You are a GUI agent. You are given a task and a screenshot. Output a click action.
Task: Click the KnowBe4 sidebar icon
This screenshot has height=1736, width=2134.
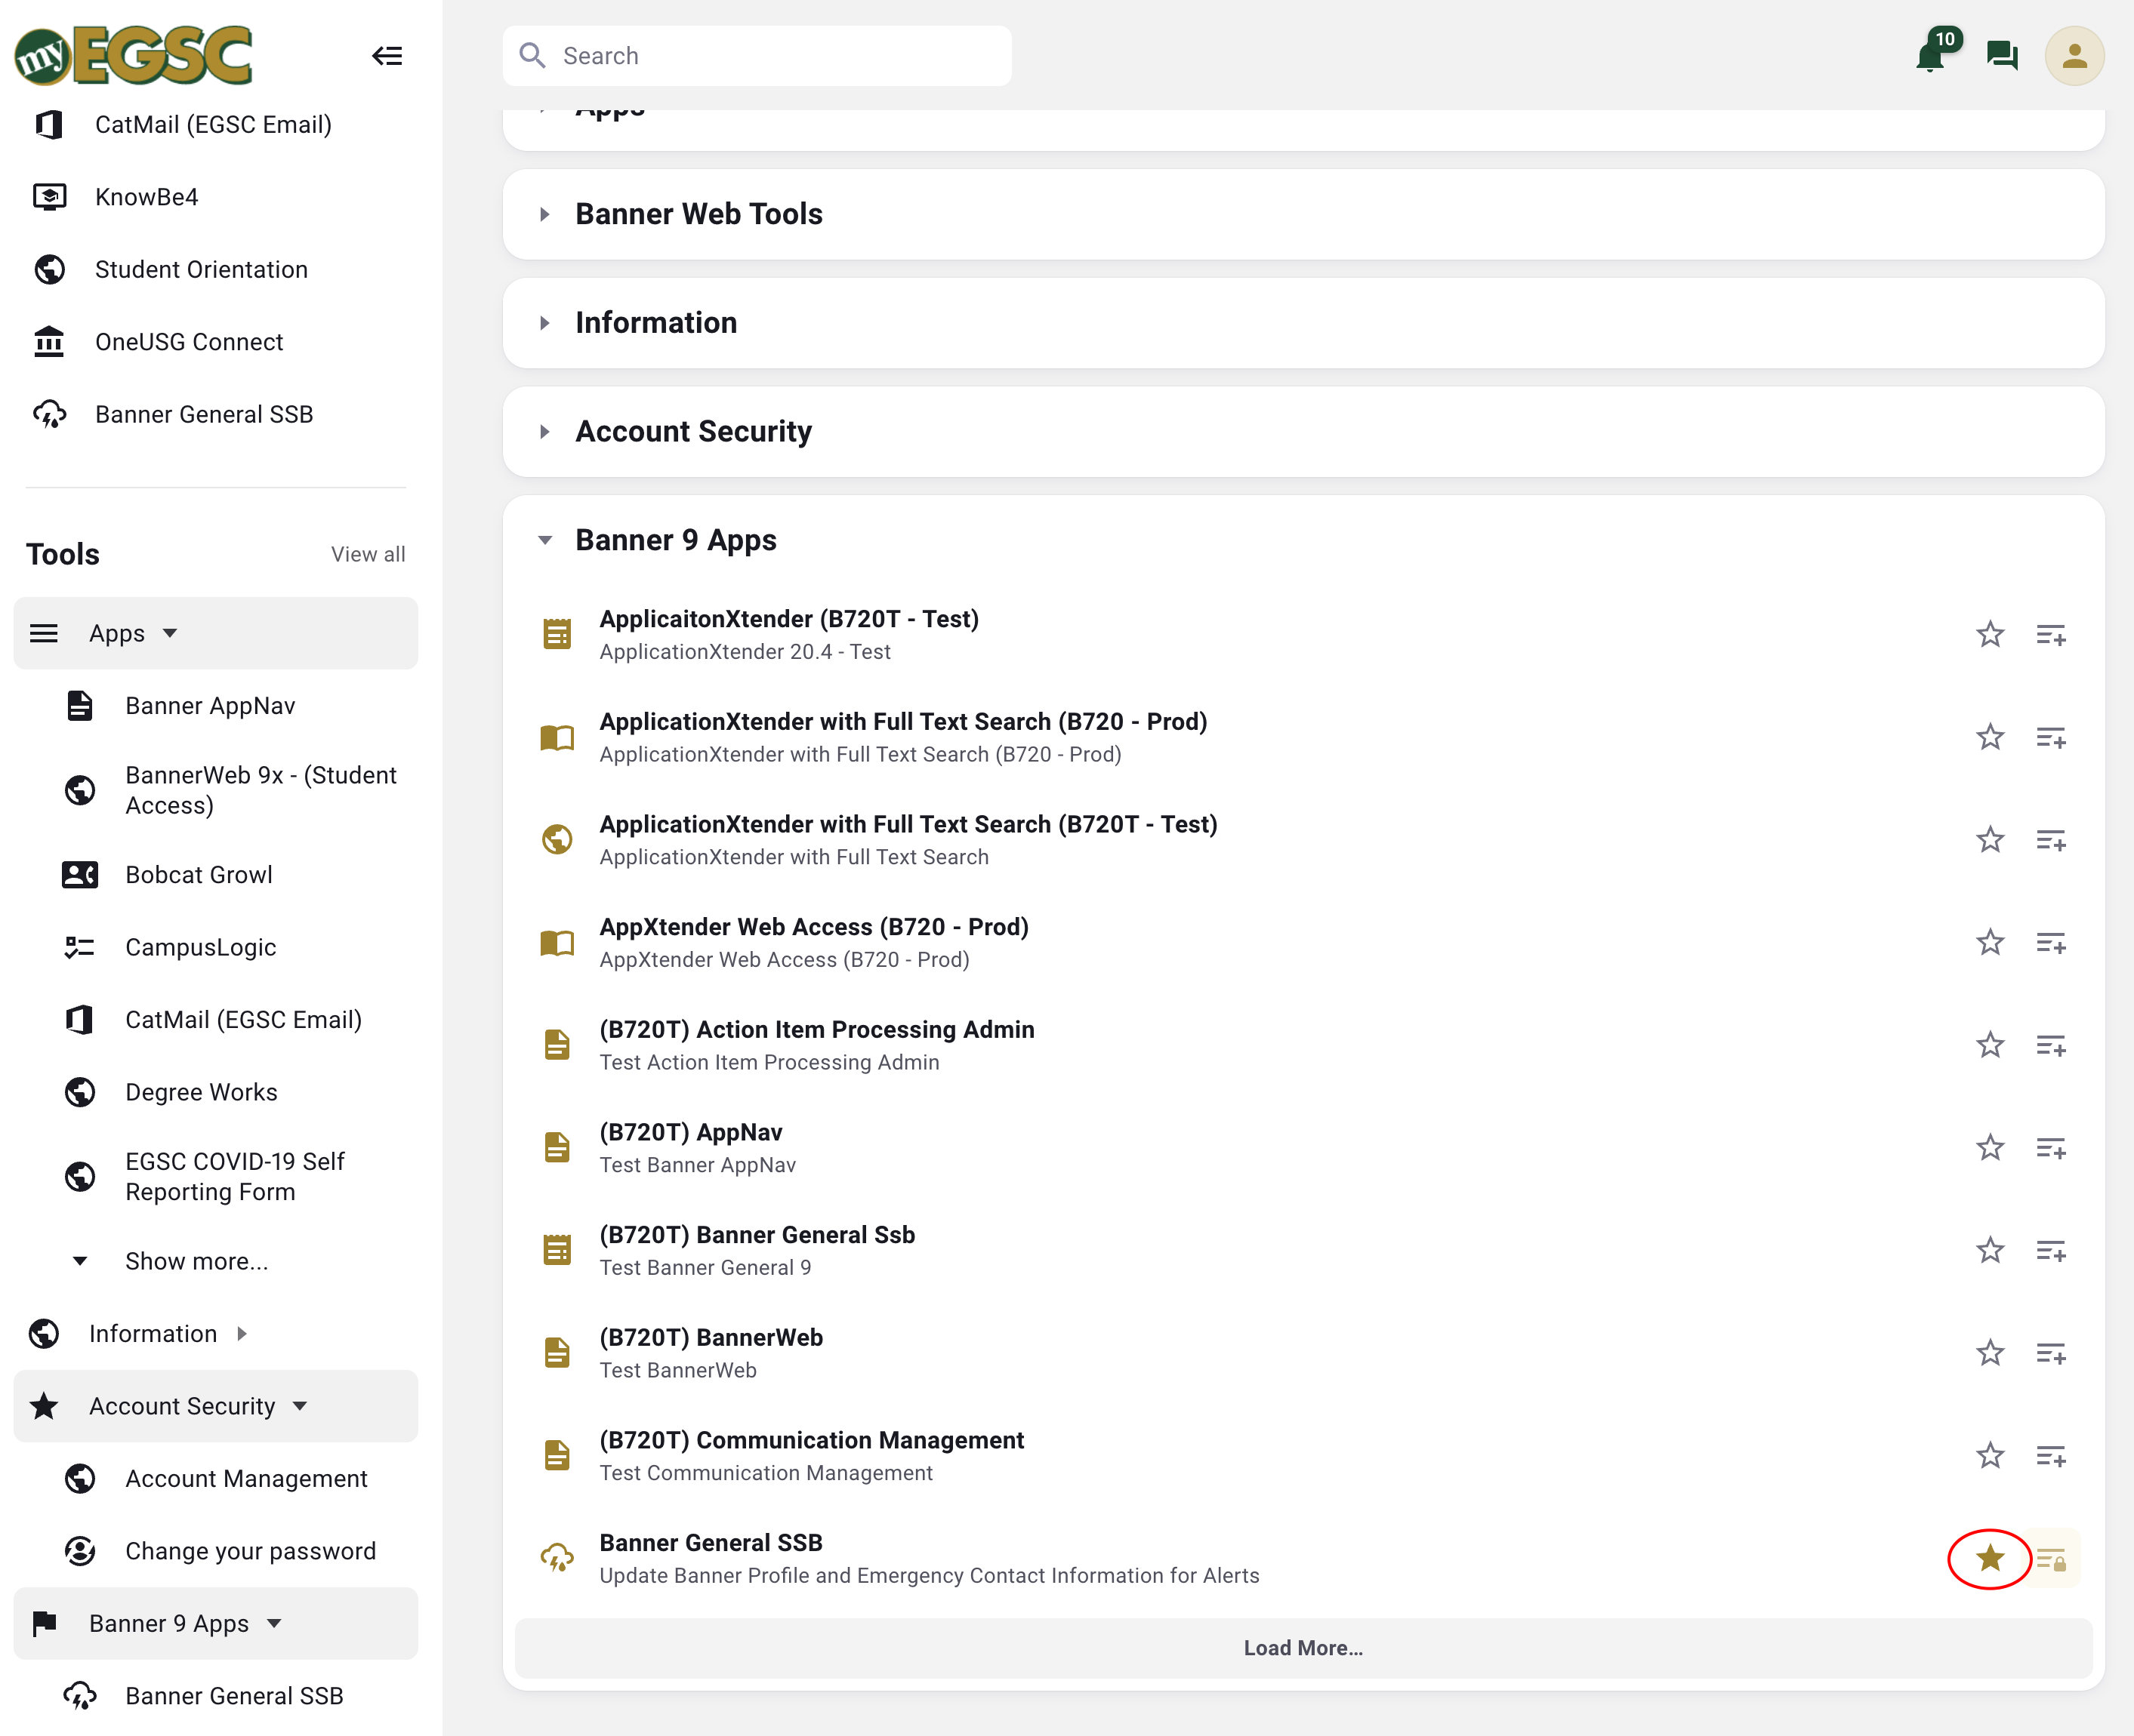pyautogui.click(x=48, y=197)
